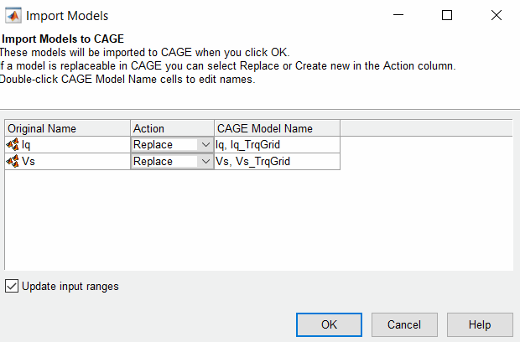Click the Action column header
The height and width of the screenshot is (342, 520).
(172, 128)
